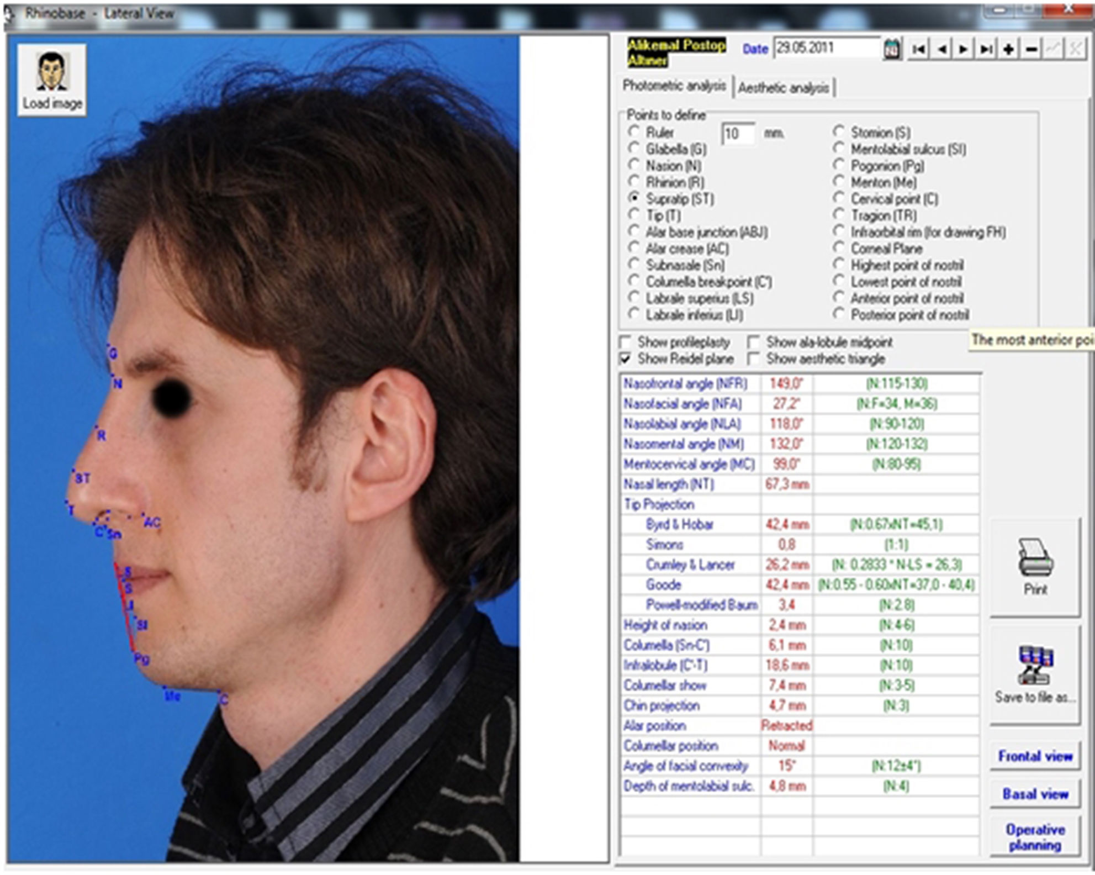Go to previous record arrow
Viewport: 1095px width, 875px height.
(x=942, y=49)
